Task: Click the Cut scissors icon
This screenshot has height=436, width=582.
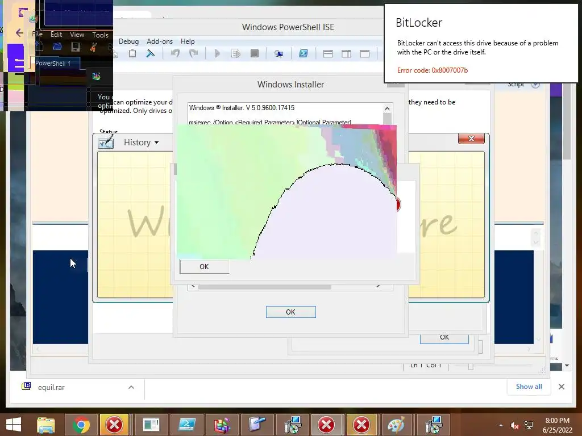Action: click(x=94, y=47)
